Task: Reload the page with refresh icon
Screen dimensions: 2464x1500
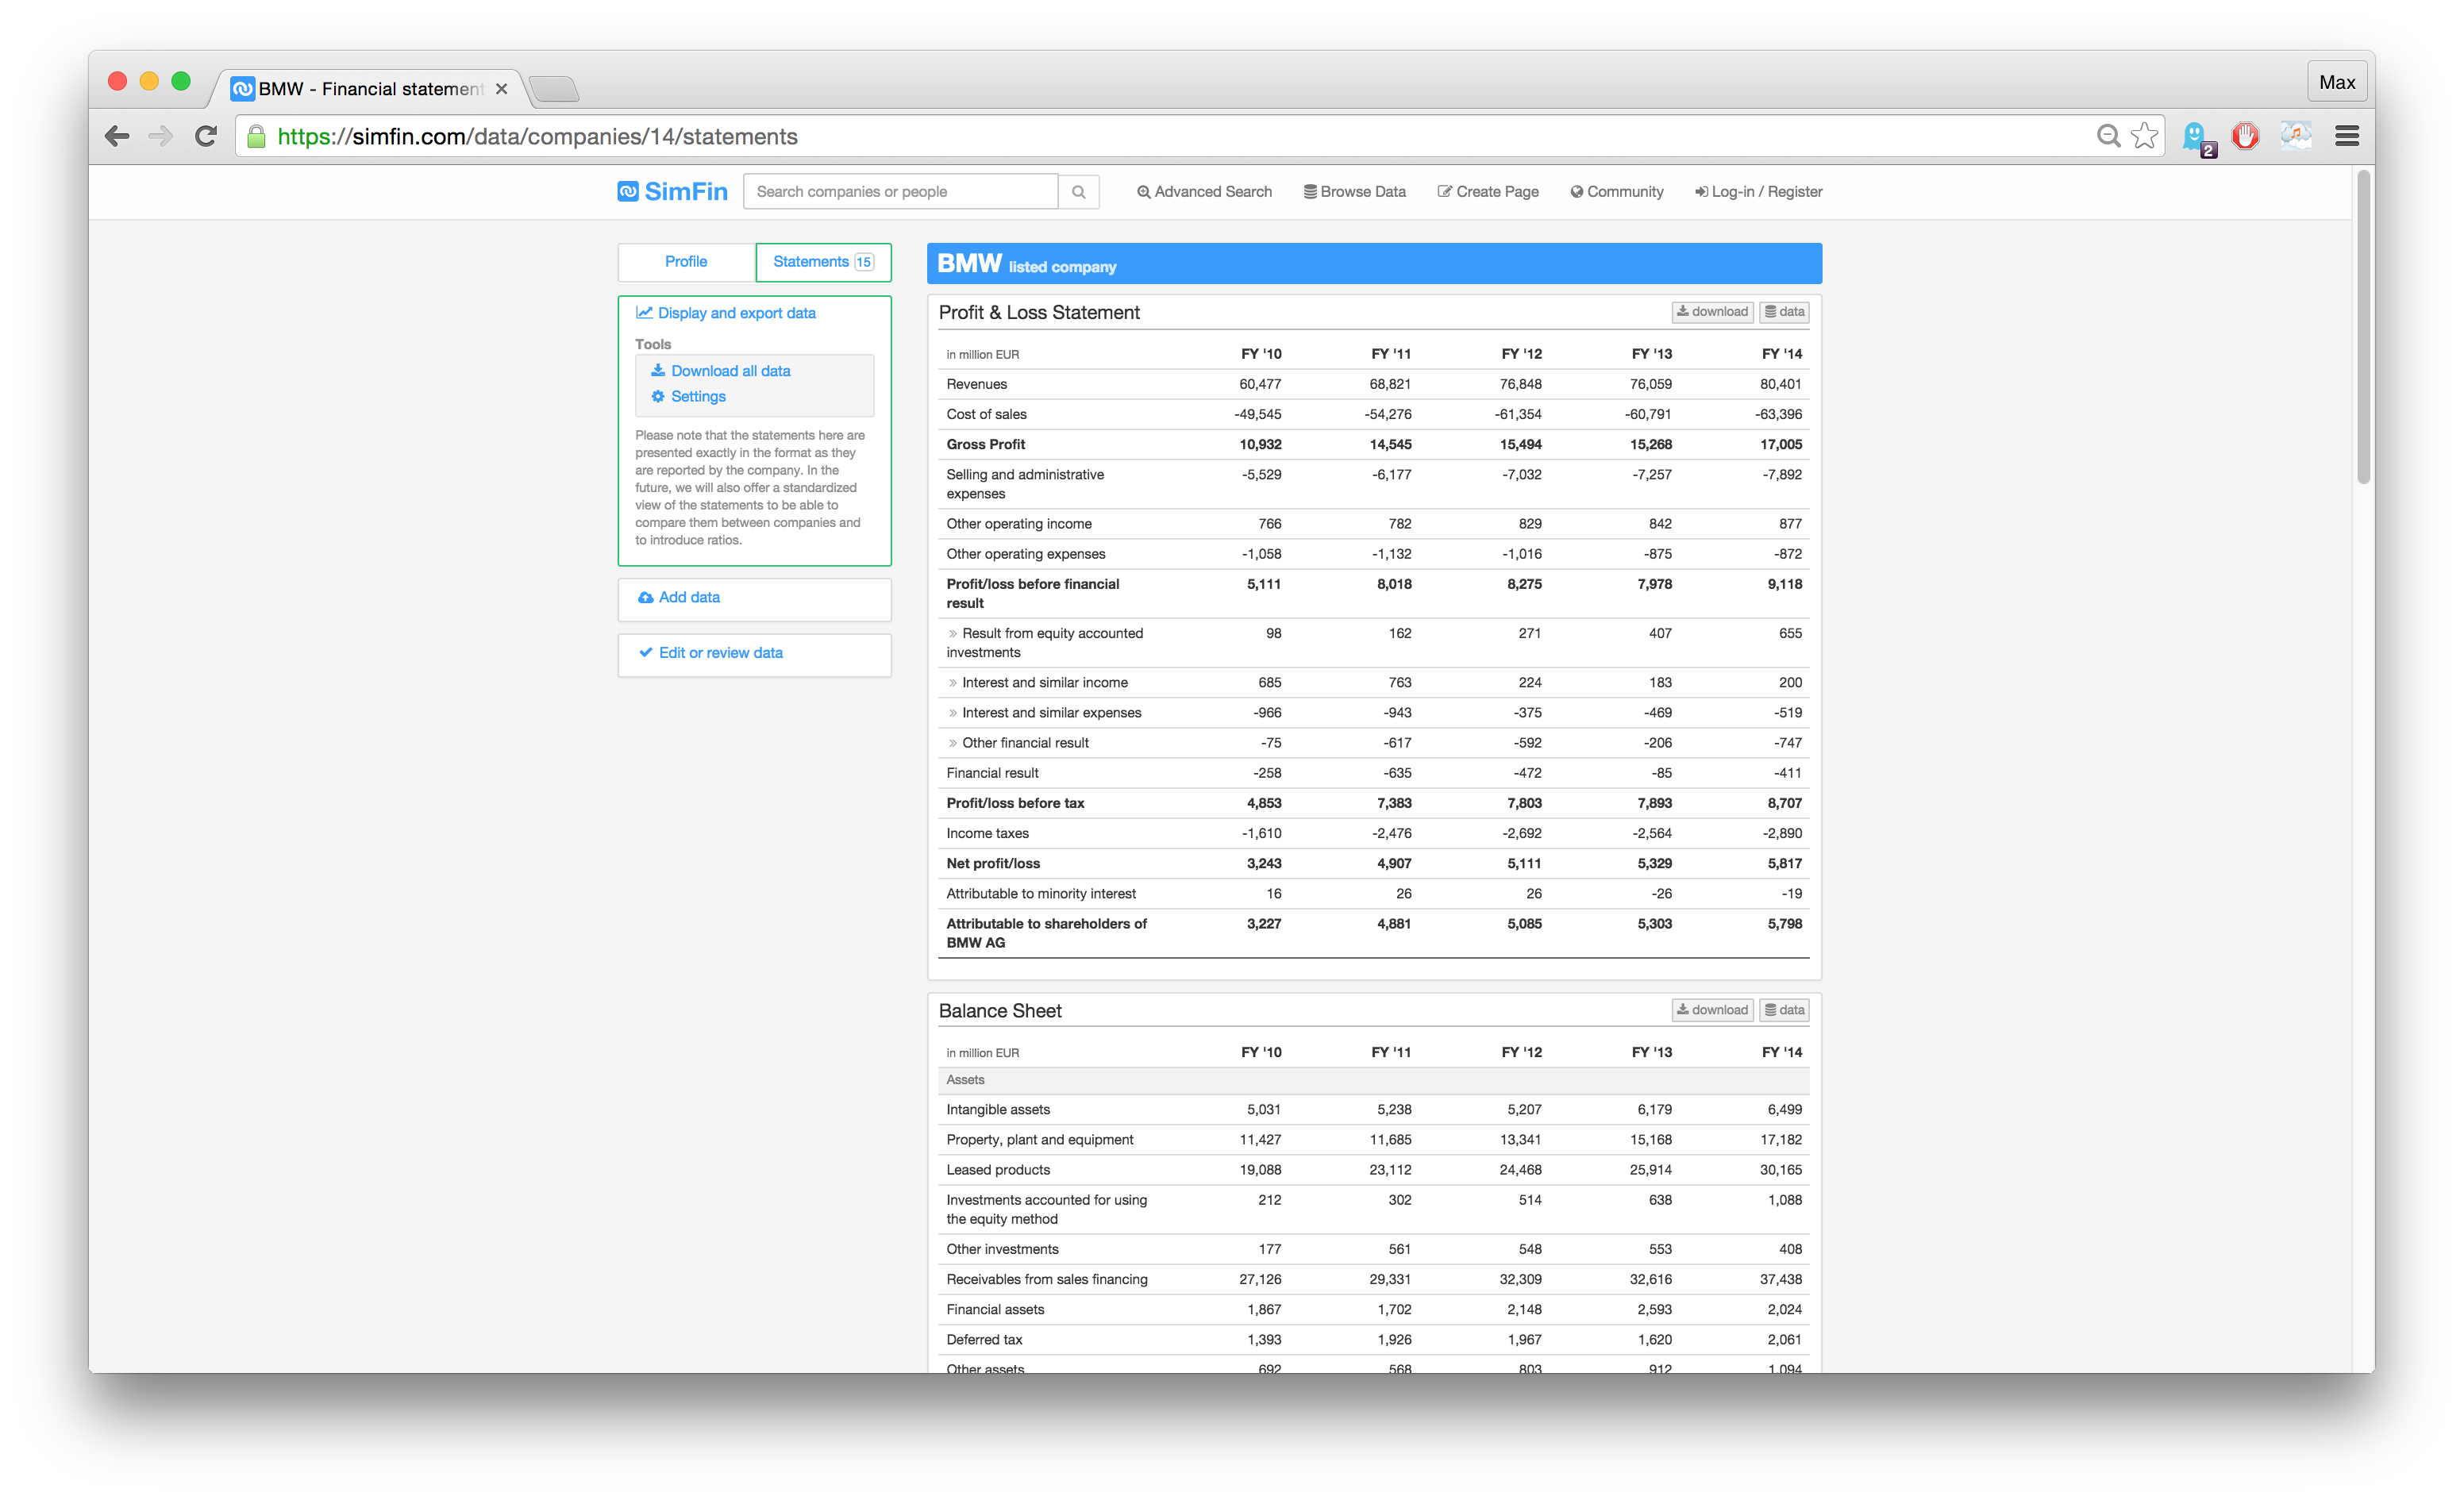Action: 206,136
